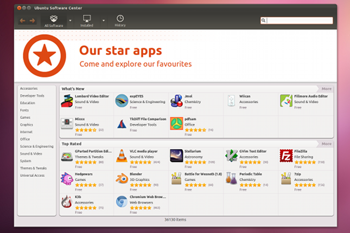
Task: Open the Mixxx app icon
Action: tap(67, 124)
